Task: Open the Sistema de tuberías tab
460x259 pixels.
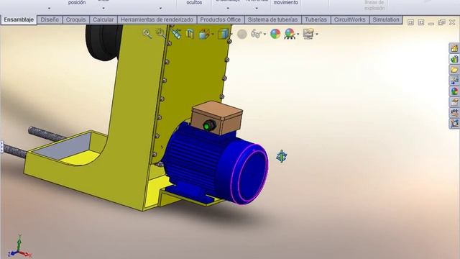Action: (x=272, y=19)
